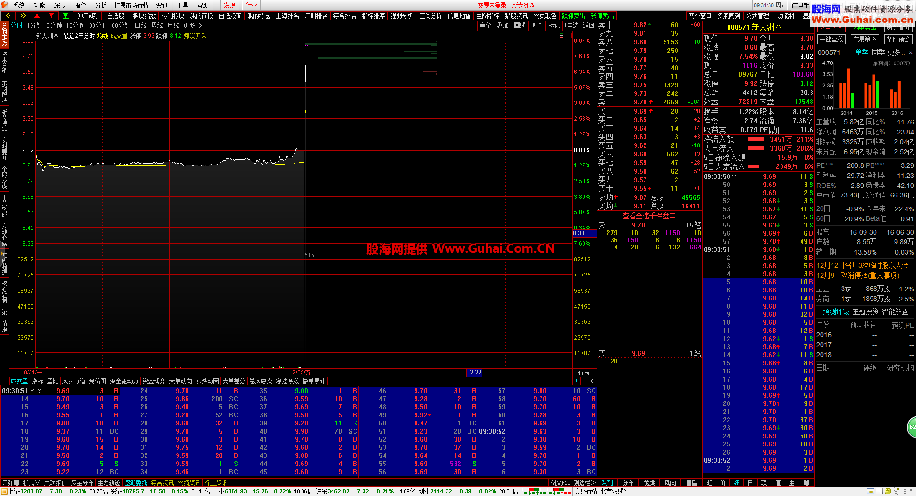
Task: Select the 资金博弈 indicator tab
Action: (154, 381)
